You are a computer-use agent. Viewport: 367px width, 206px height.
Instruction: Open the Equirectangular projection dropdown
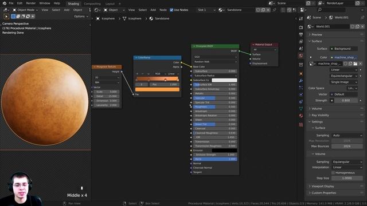coord(344,76)
